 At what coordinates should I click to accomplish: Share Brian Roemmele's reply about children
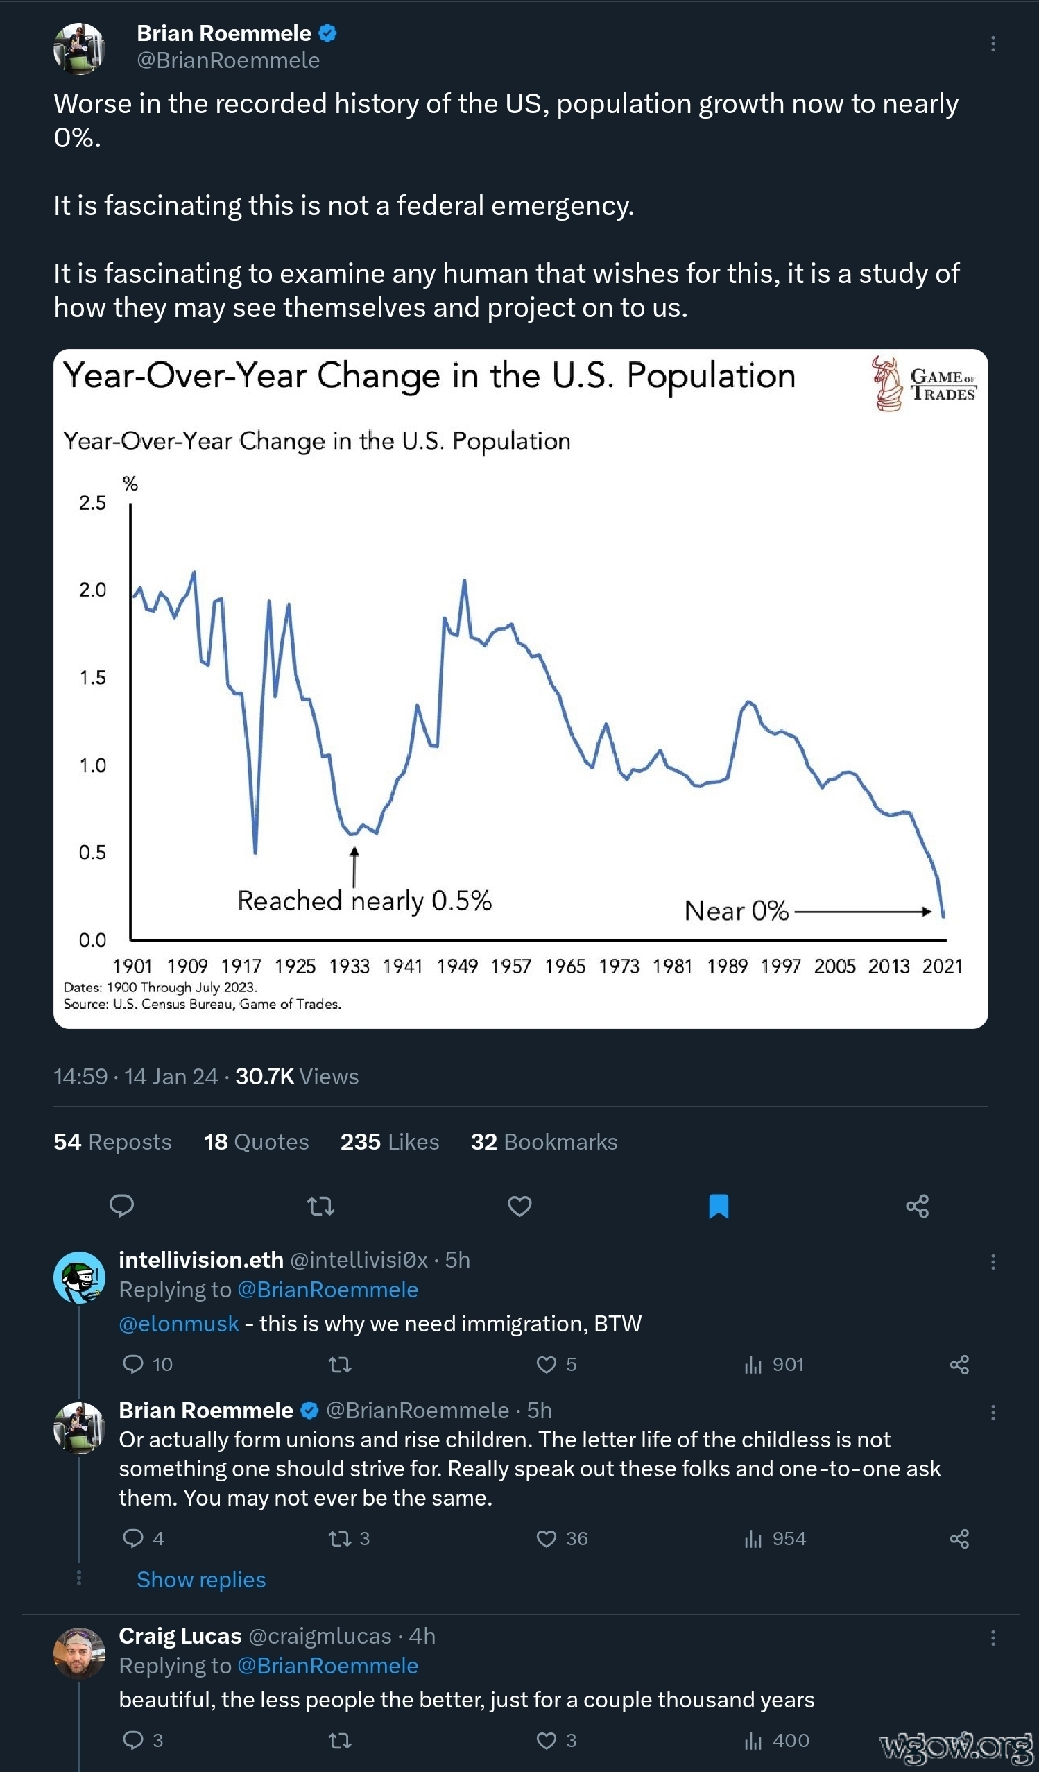click(959, 1539)
